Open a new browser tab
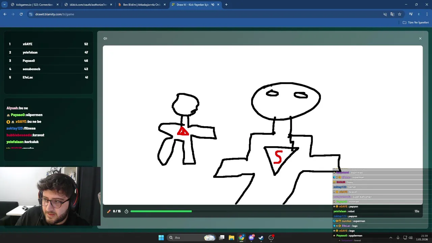432x243 pixels. tap(226, 5)
